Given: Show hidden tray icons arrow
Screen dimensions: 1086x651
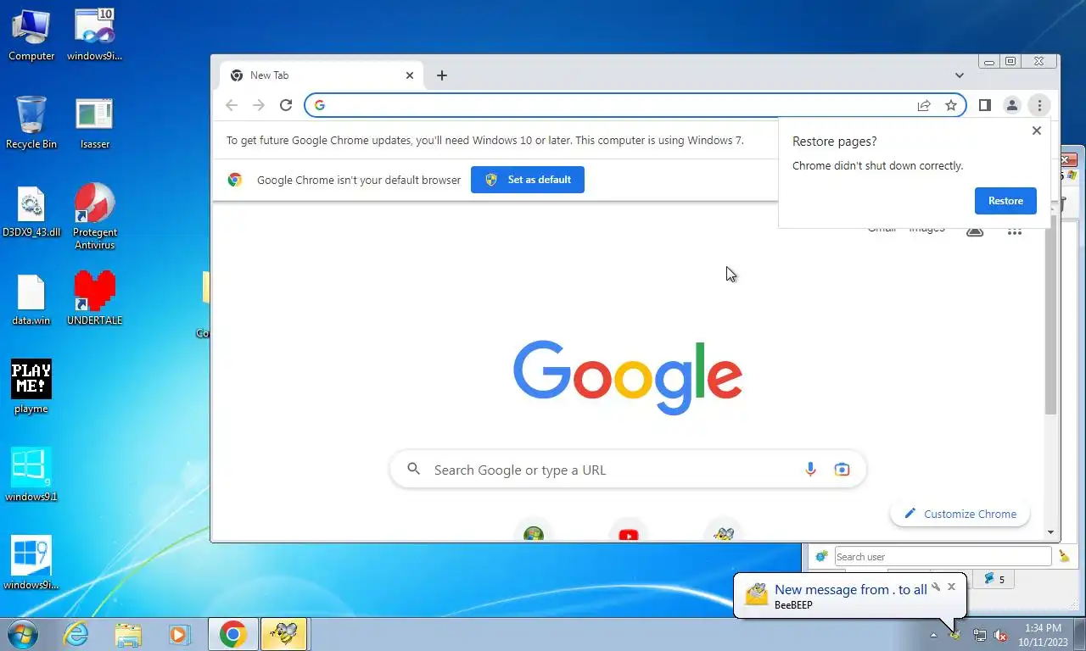Looking at the screenshot, I should pos(934,635).
